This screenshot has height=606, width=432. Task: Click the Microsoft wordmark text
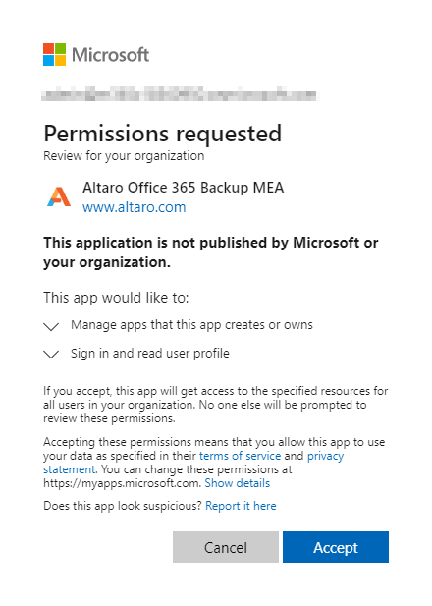click(111, 55)
